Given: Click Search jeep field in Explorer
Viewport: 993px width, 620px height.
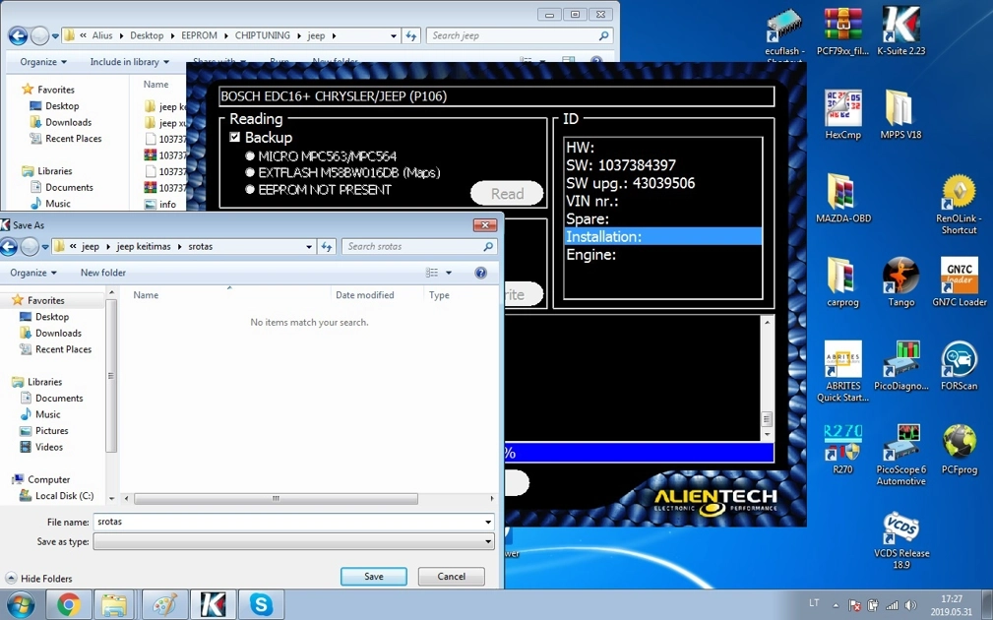Looking at the screenshot, I should click(520, 35).
